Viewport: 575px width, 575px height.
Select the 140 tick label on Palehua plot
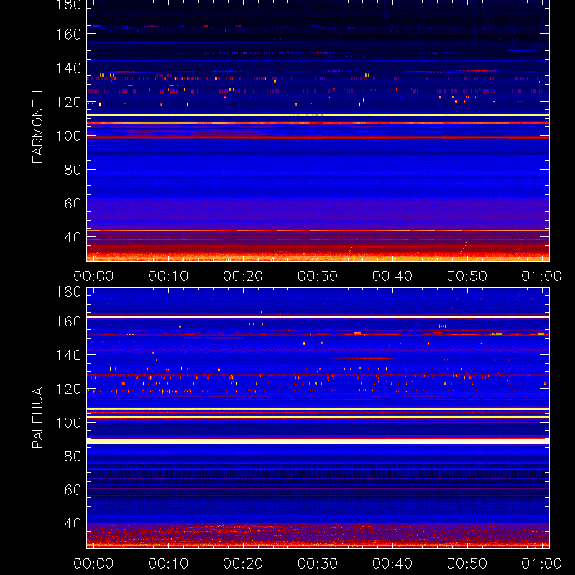click(x=68, y=355)
